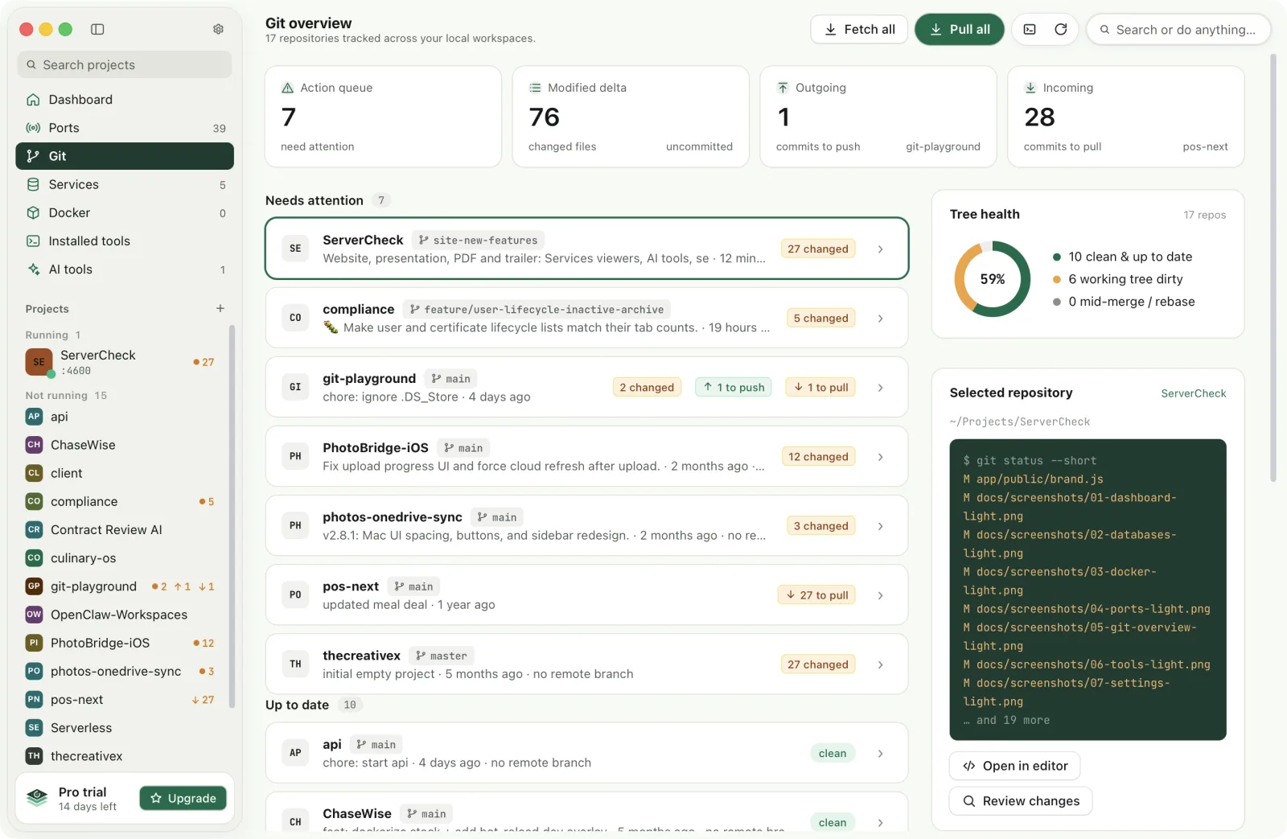Click the Search projects field

click(125, 65)
